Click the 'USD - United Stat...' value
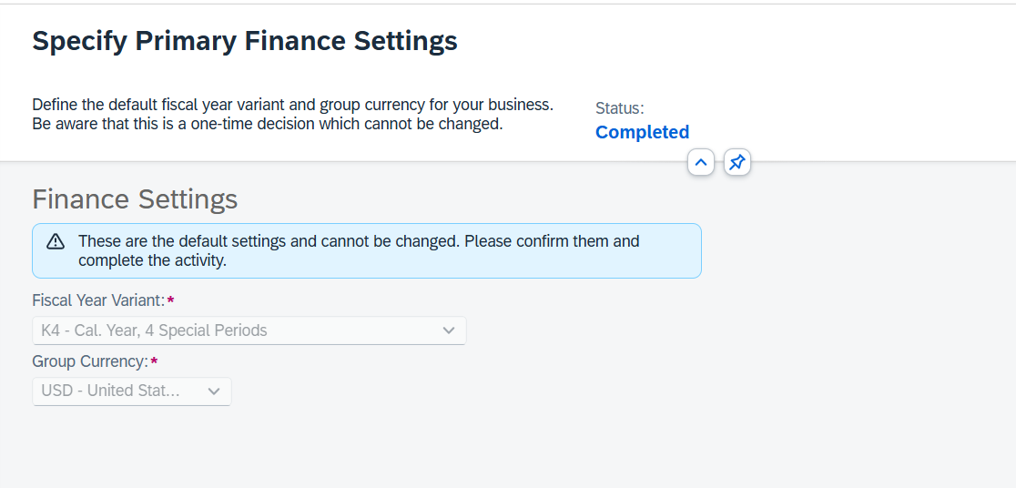This screenshot has height=488, width=1016. [111, 391]
